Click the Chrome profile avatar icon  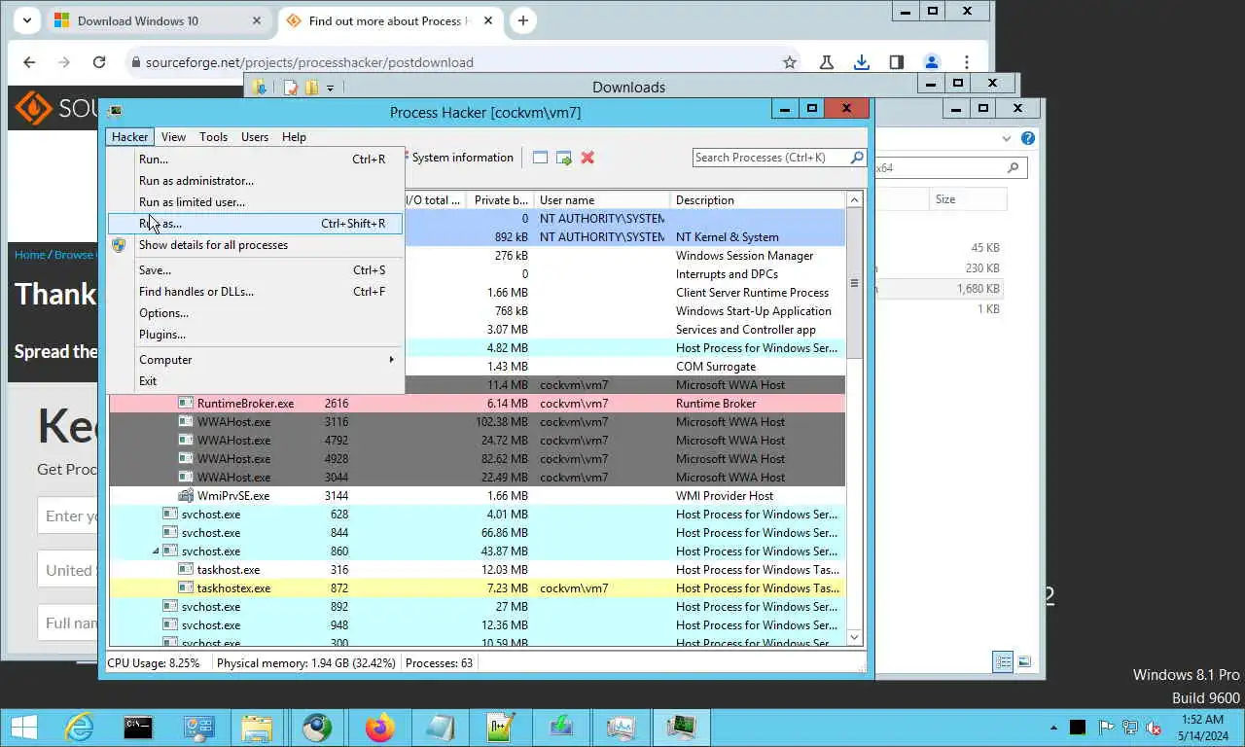tap(931, 62)
